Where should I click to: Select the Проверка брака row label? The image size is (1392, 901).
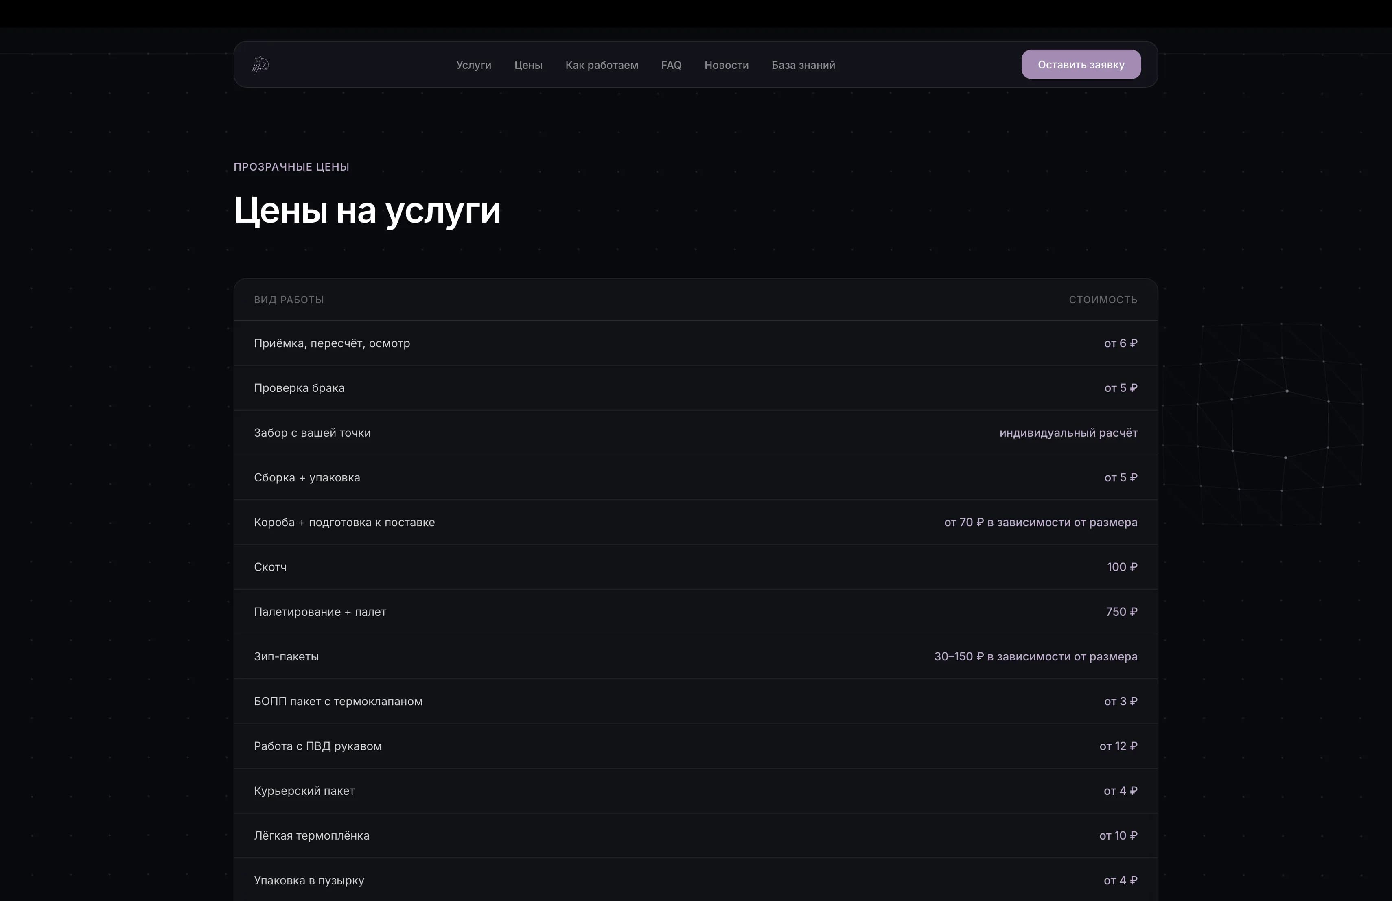[299, 388]
